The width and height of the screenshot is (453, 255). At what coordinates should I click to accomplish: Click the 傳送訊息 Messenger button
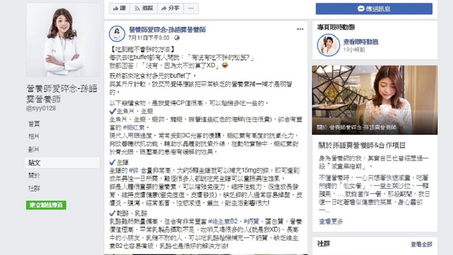click(x=374, y=9)
